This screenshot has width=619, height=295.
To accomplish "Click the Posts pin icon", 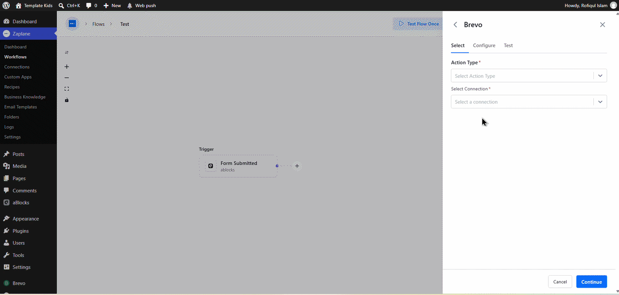I will (x=6, y=154).
